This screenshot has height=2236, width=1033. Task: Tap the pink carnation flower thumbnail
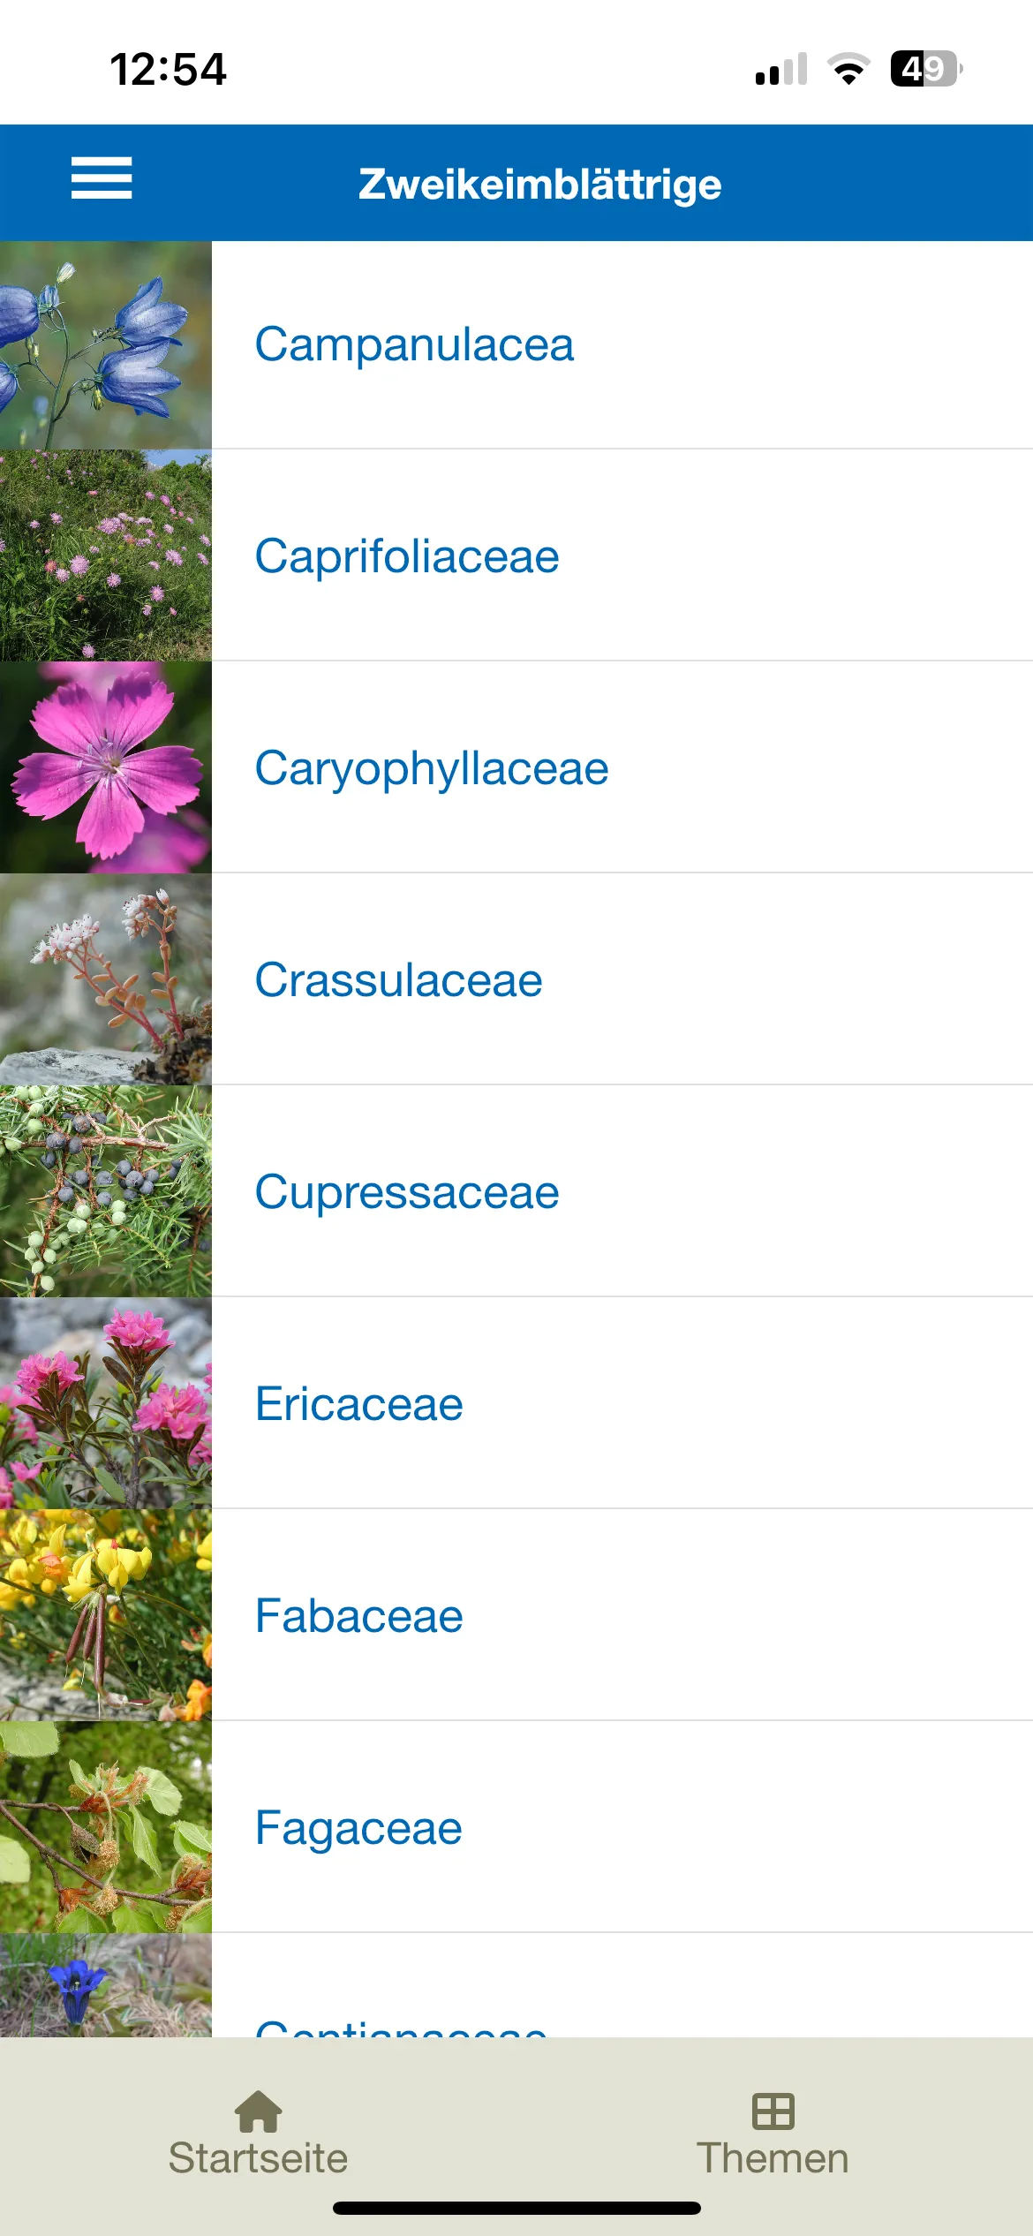[106, 767]
